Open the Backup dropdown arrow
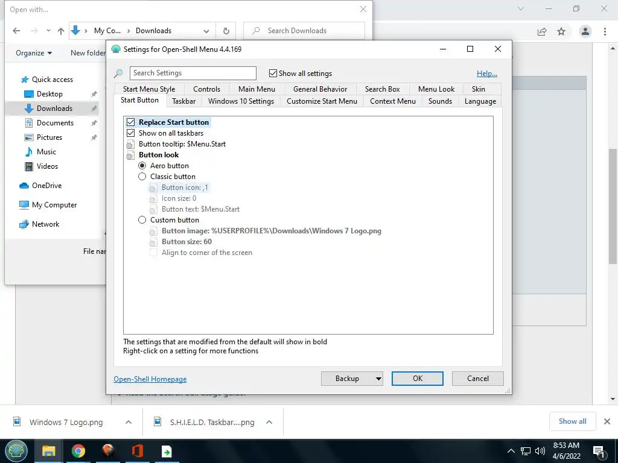Image resolution: width=618 pixels, height=463 pixels. pyautogui.click(x=378, y=379)
